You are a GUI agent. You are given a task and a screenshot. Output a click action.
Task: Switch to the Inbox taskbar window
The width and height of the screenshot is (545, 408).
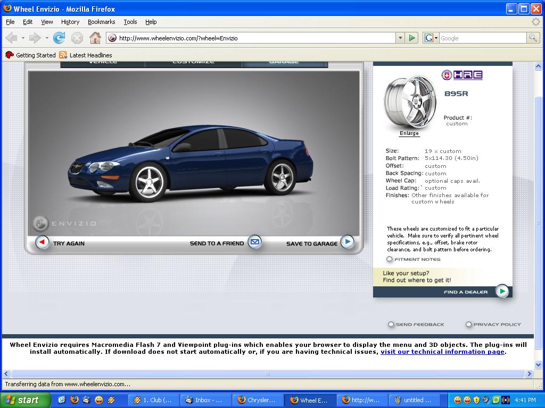pyautogui.click(x=205, y=400)
